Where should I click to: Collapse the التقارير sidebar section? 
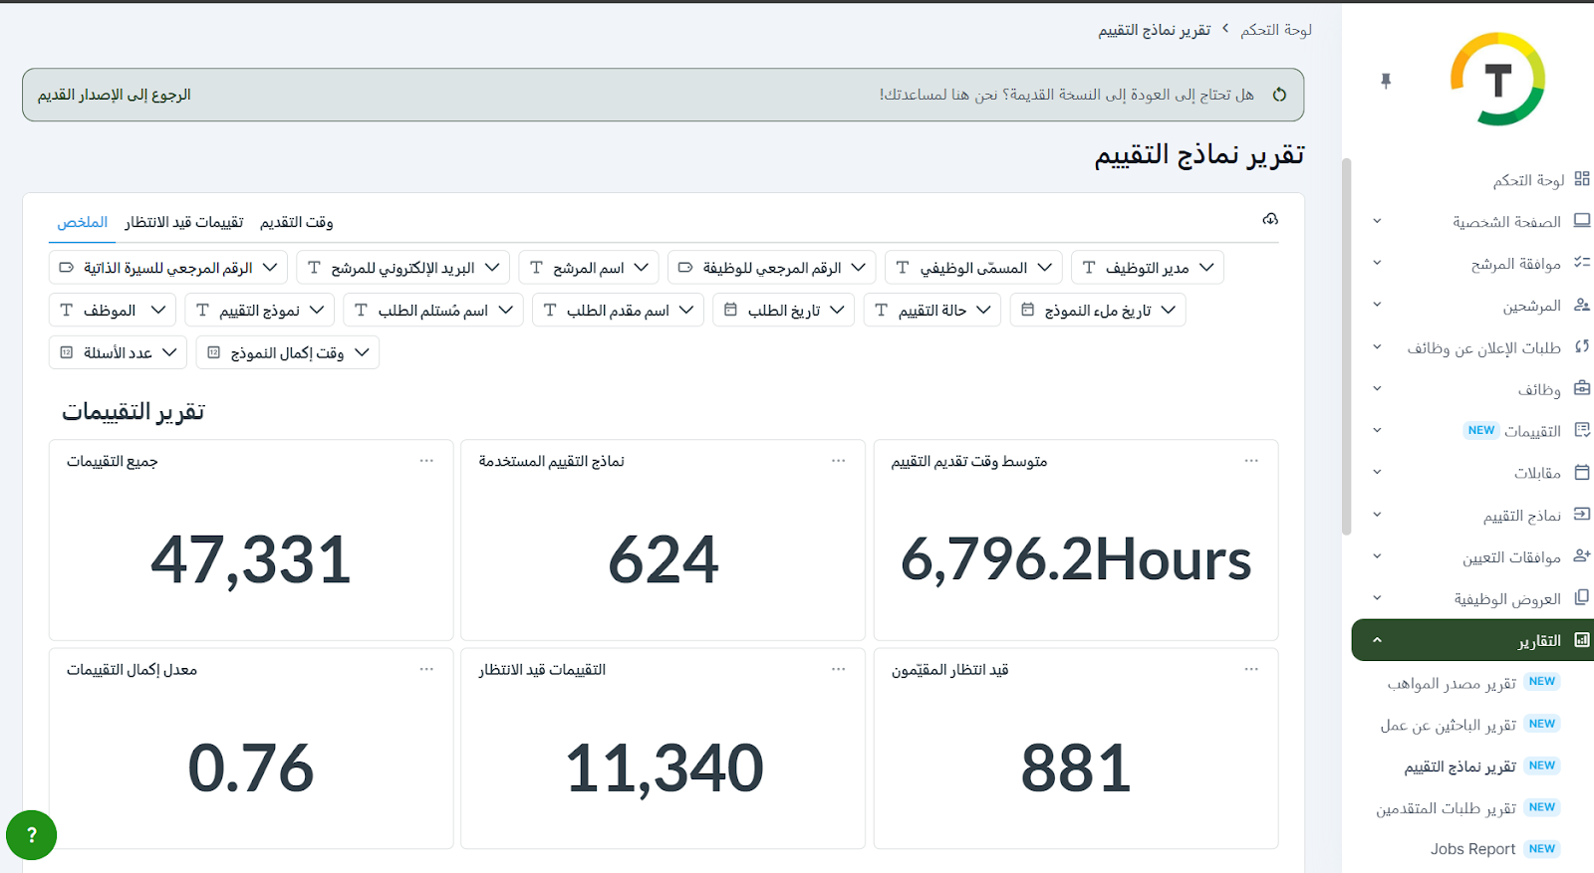click(1377, 640)
